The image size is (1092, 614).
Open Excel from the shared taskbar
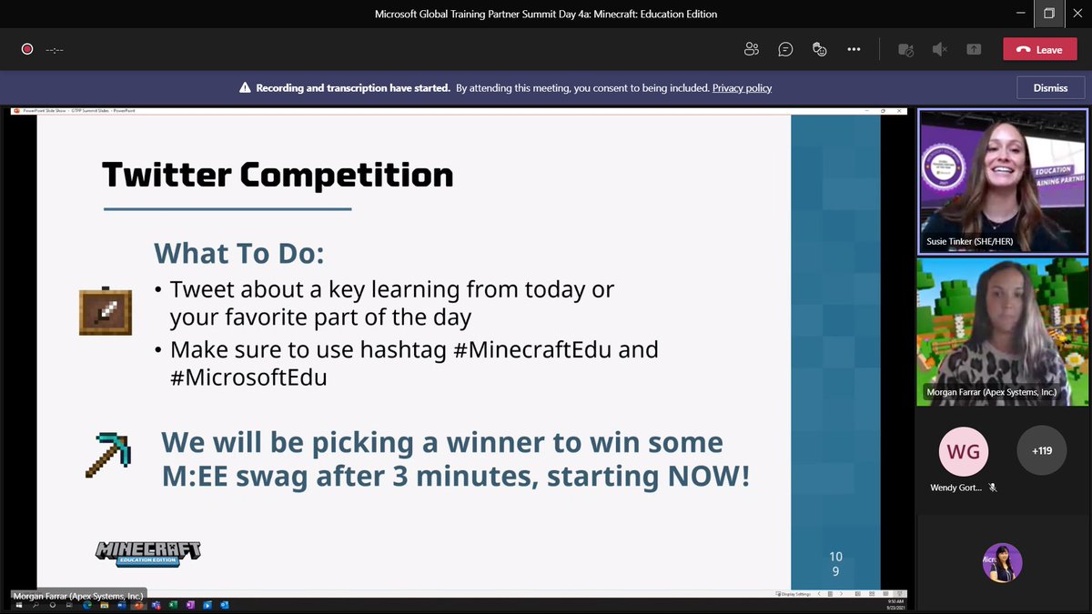click(173, 606)
